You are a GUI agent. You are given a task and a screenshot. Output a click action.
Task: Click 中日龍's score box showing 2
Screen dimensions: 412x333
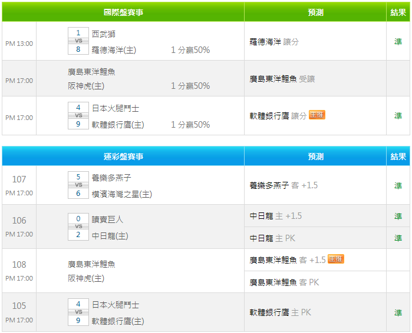78,235
